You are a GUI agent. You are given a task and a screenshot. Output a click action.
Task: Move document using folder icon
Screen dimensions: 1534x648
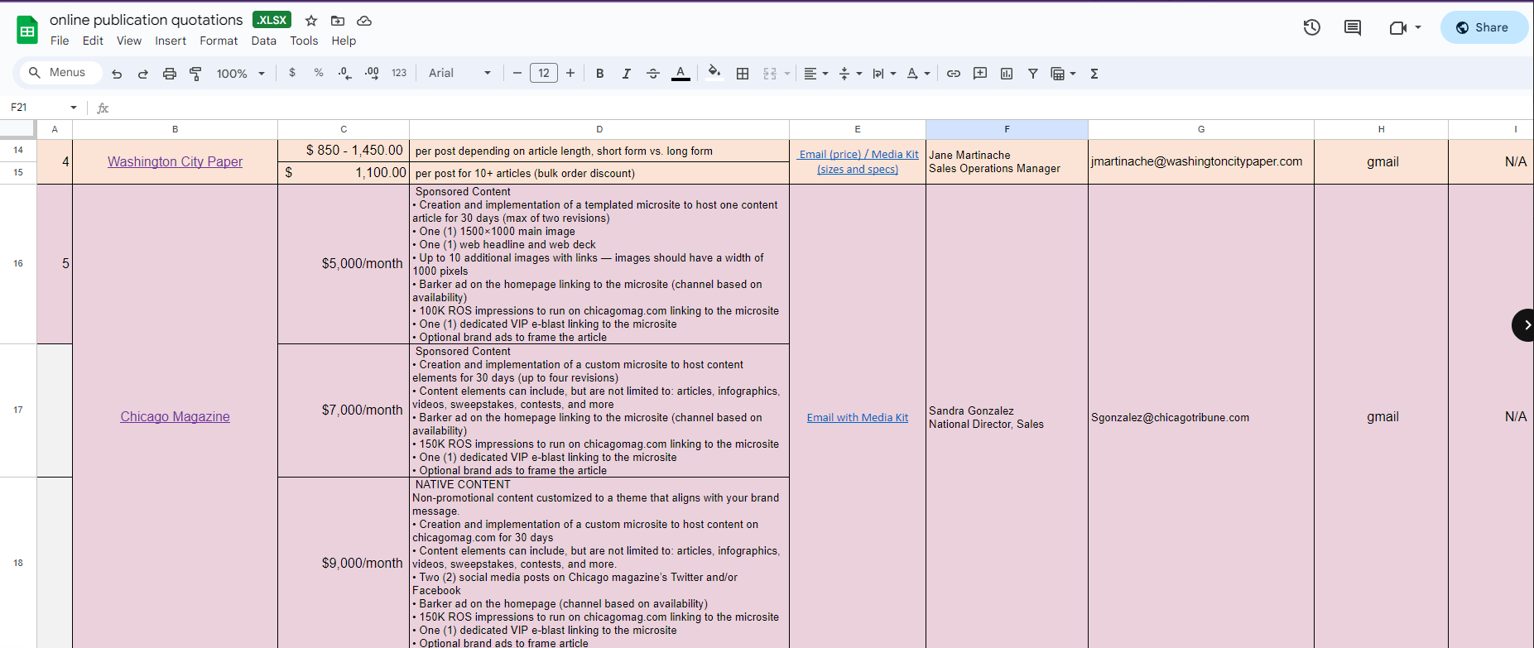338,21
